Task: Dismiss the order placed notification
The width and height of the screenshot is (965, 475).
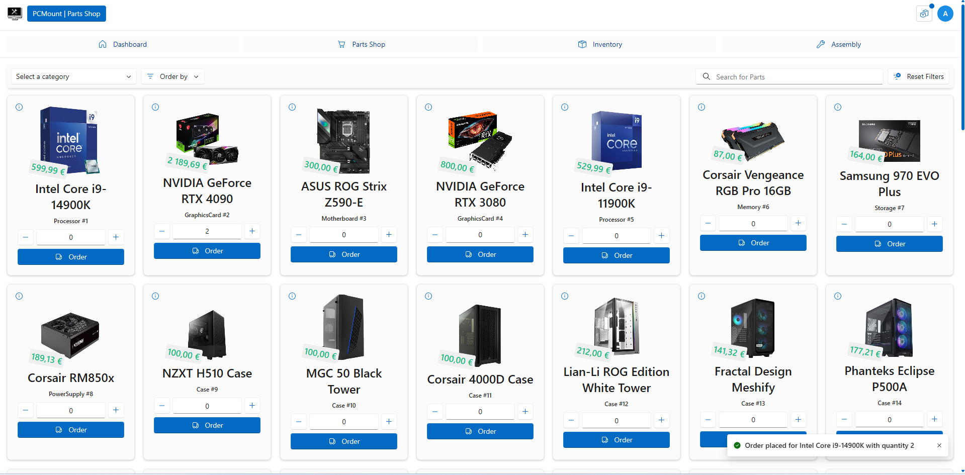Action: coord(939,445)
